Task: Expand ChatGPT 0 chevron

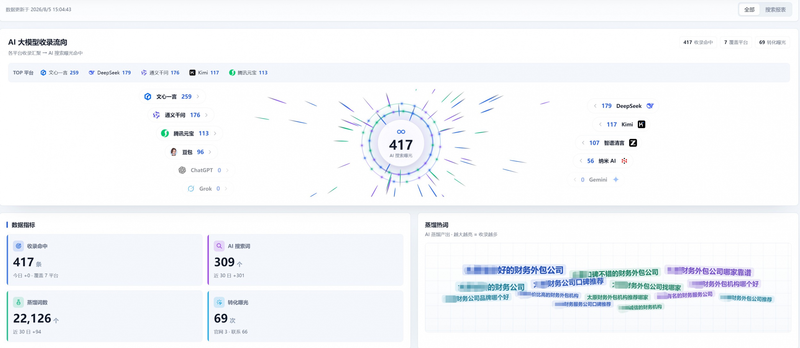Action: pos(227,170)
